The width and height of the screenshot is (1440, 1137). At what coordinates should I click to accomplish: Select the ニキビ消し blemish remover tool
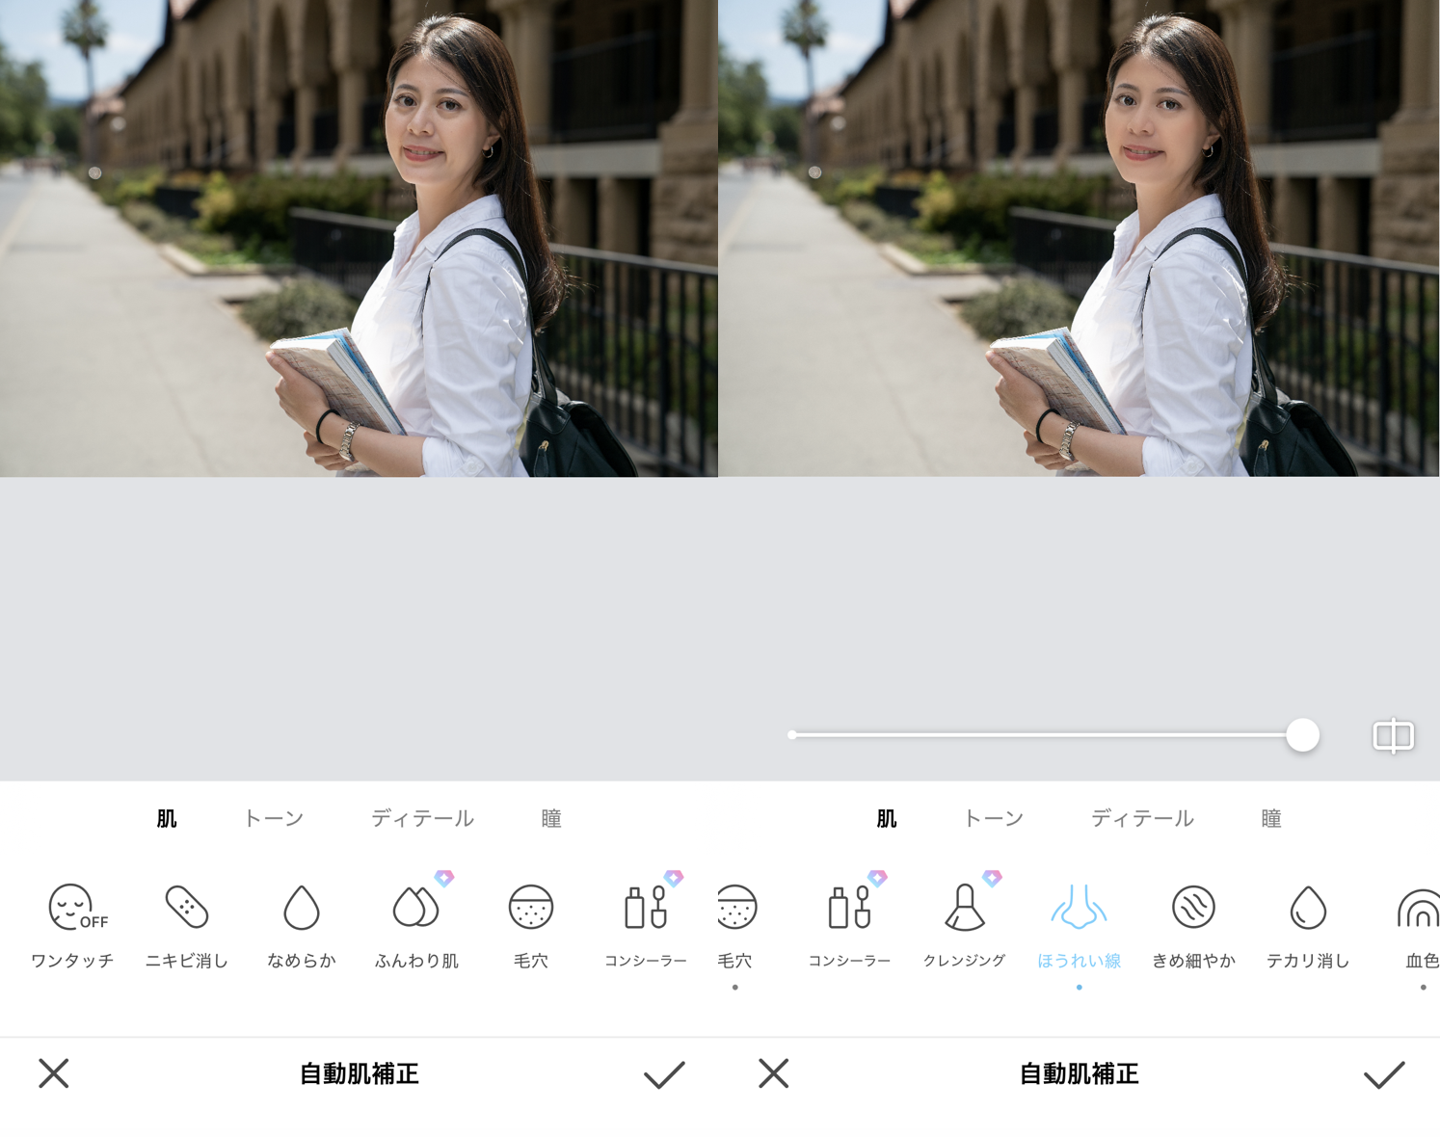click(x=186, y=908)
